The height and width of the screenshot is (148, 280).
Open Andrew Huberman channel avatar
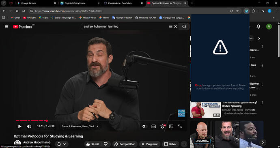click(x=17, y=144)
